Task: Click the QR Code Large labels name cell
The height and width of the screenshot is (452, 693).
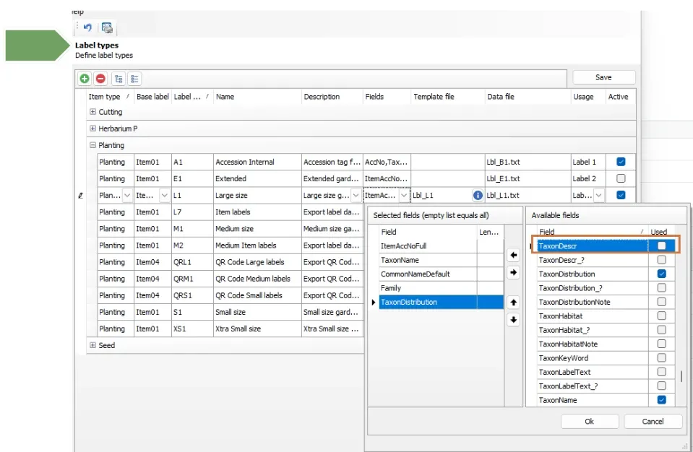Action: (257, 262)
